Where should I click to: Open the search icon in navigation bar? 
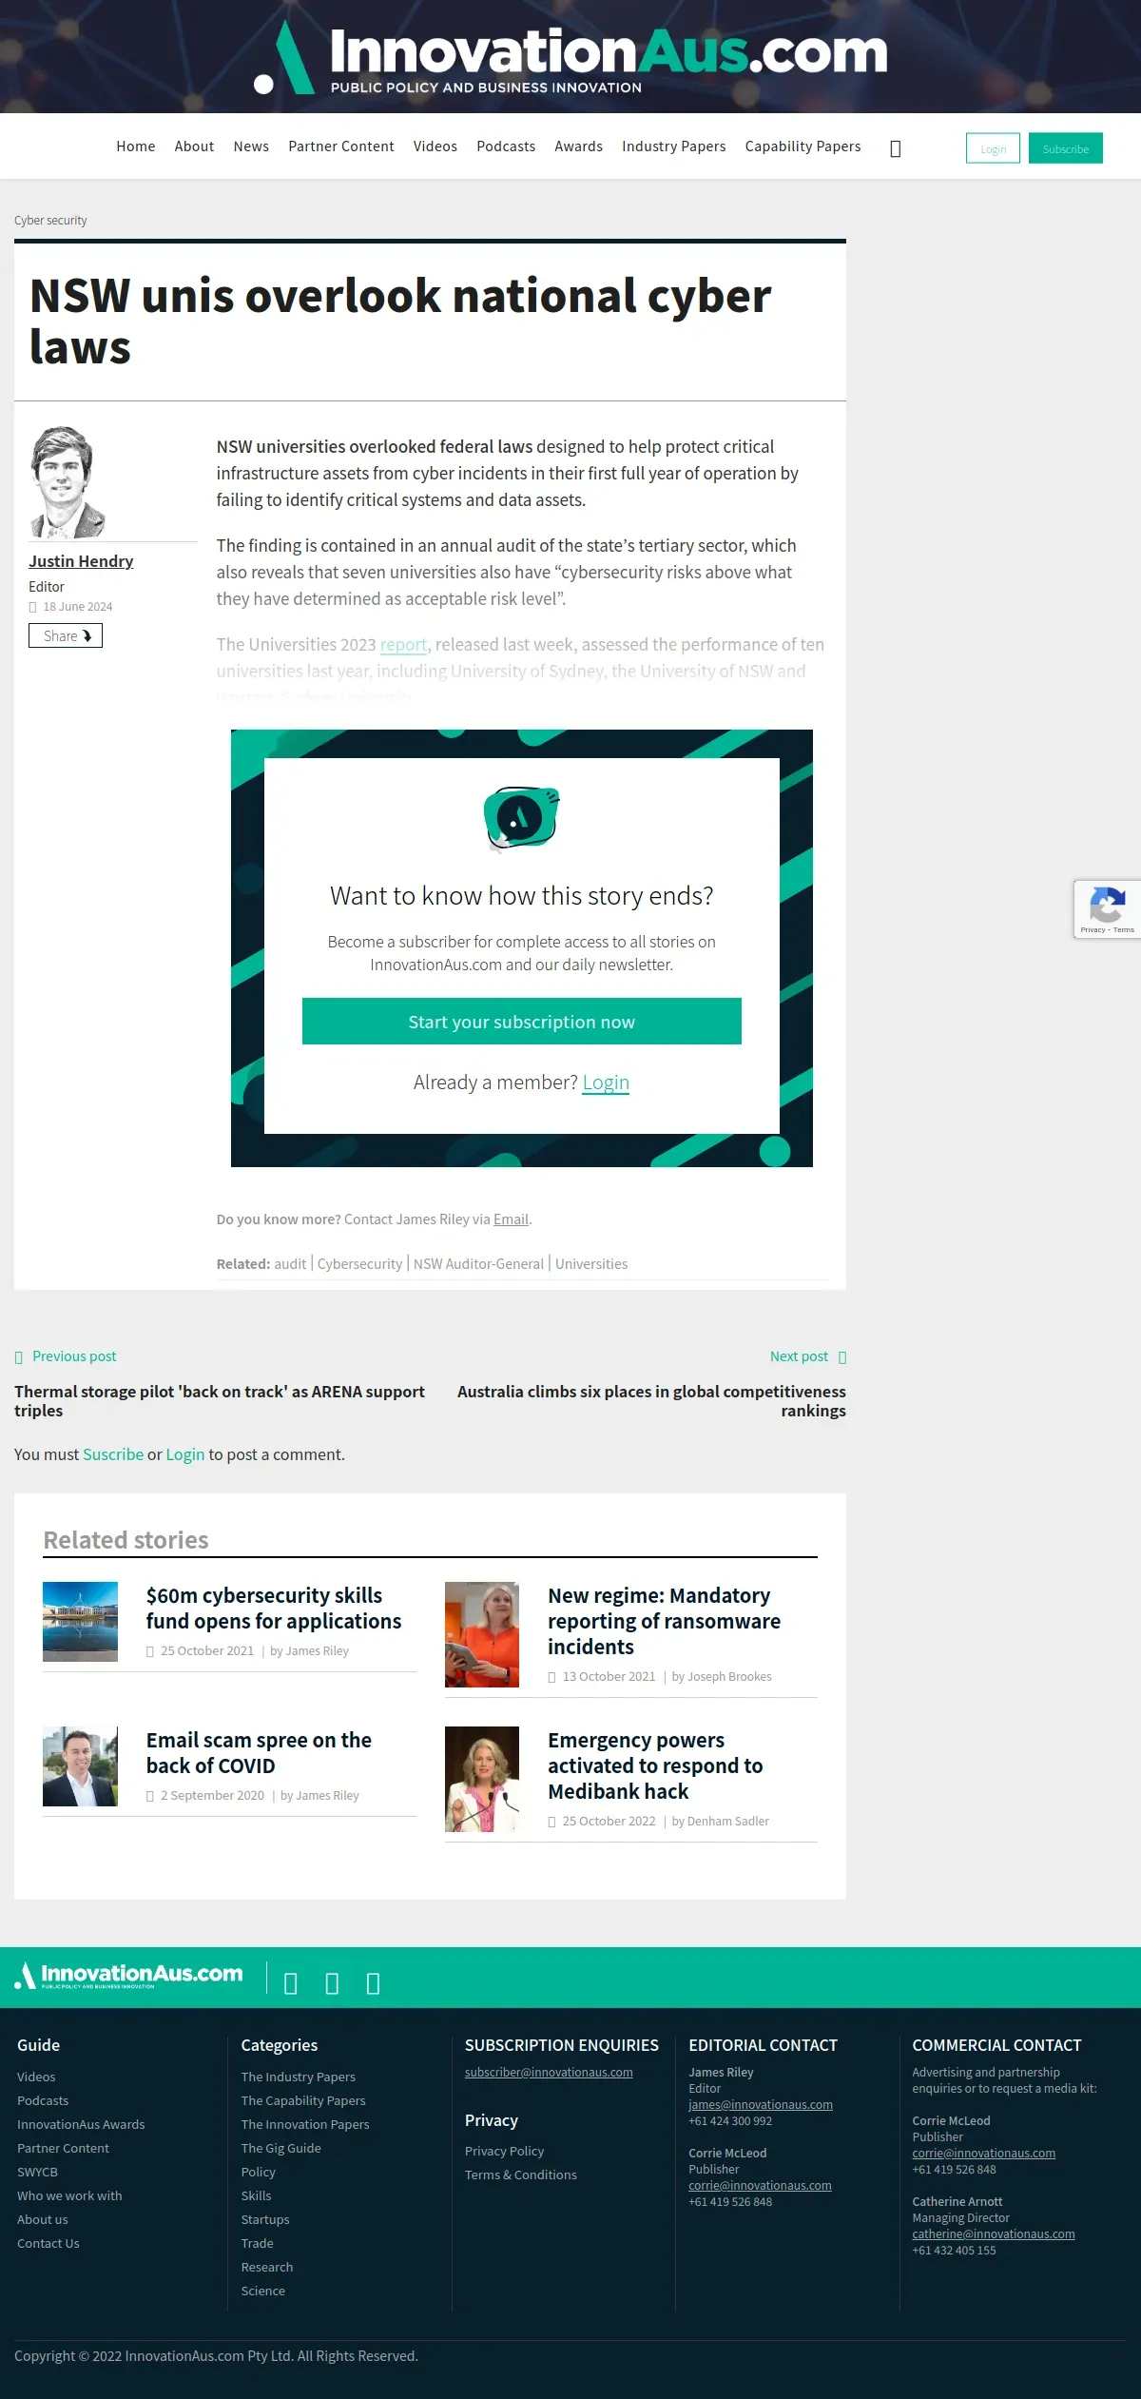pyautogui.click(x=895, y=148)
